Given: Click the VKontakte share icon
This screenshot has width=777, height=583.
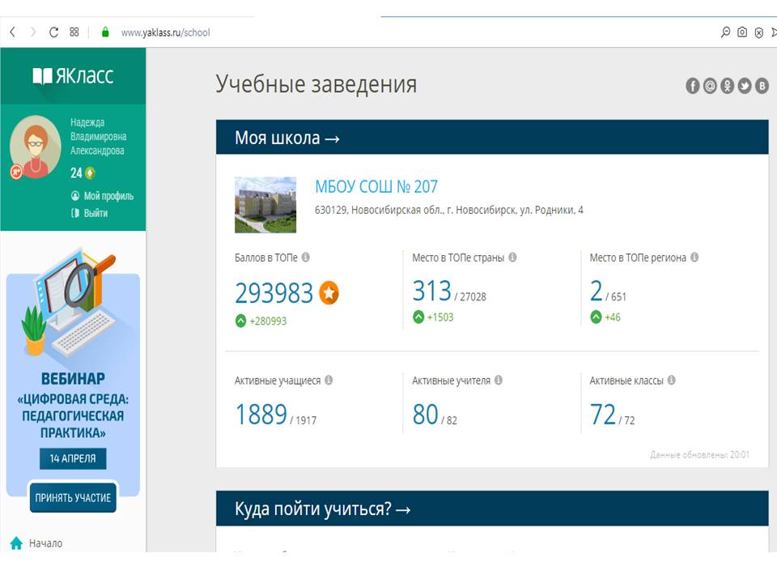Looking at the screenshot, I should click(762, 86).
